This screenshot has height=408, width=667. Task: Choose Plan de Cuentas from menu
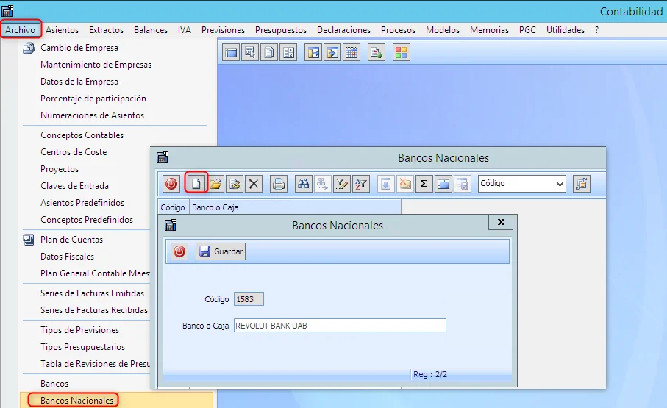click(71, 240)
